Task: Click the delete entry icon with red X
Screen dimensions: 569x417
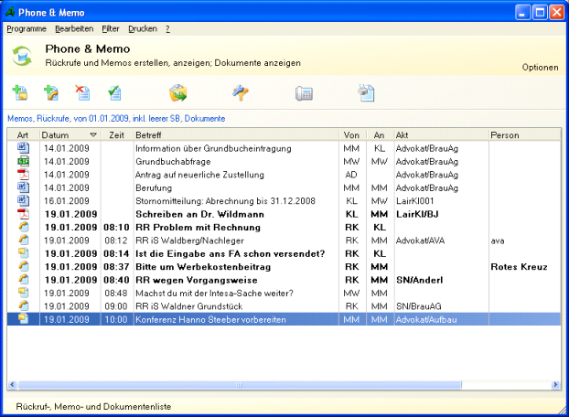Action: point(82,92)
